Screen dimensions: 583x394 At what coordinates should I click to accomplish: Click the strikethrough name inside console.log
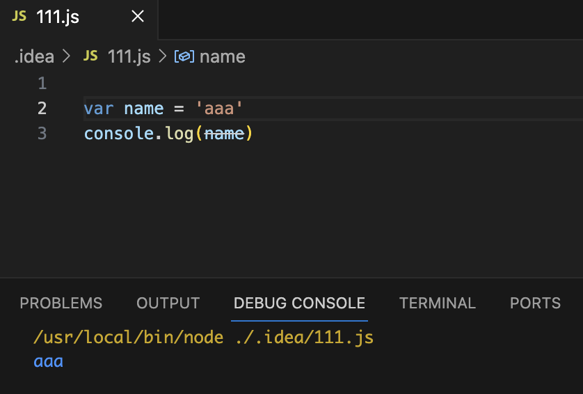[x=225, y=133]
